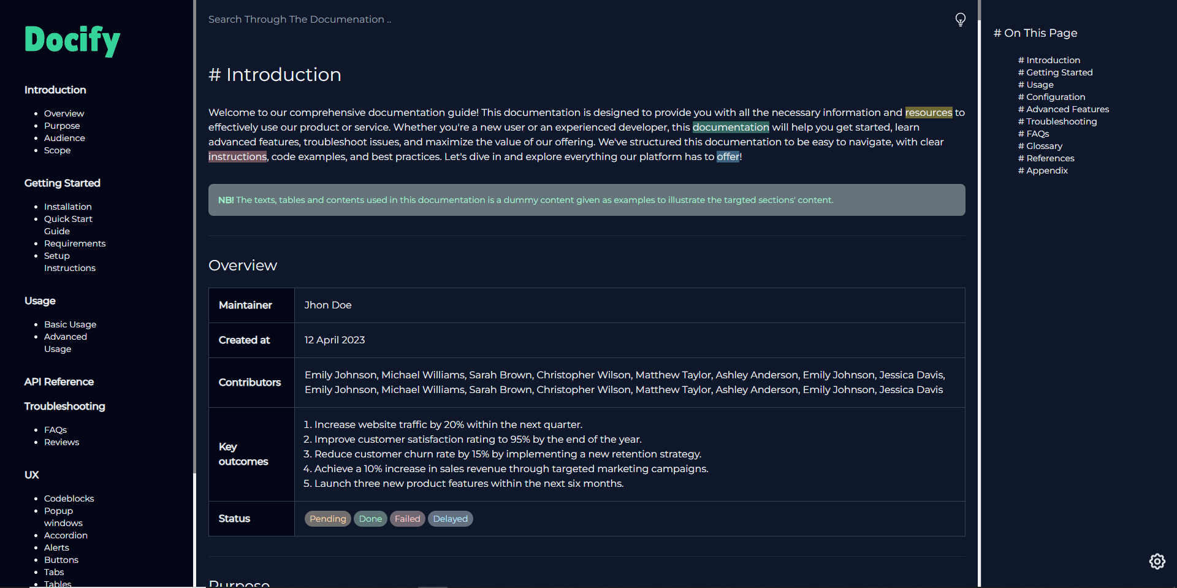
Task: Click the Docify logo
Action: [x=72, y=40]
